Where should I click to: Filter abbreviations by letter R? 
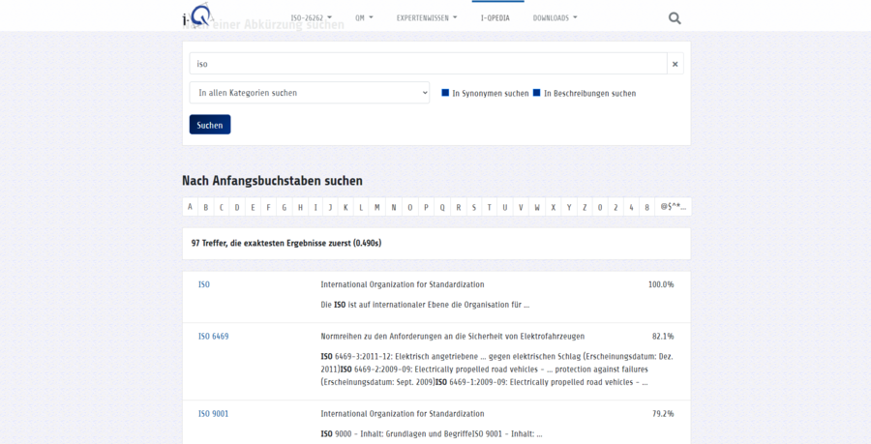pos(459,207)
